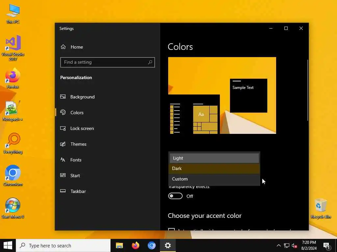Select the Colors palette icon in sidebar
Screen dimensions: 337x252
[63, 113]
